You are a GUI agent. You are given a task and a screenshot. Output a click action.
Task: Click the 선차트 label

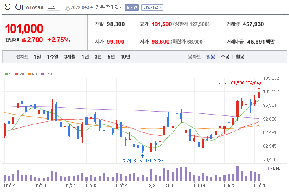point(22,57)
